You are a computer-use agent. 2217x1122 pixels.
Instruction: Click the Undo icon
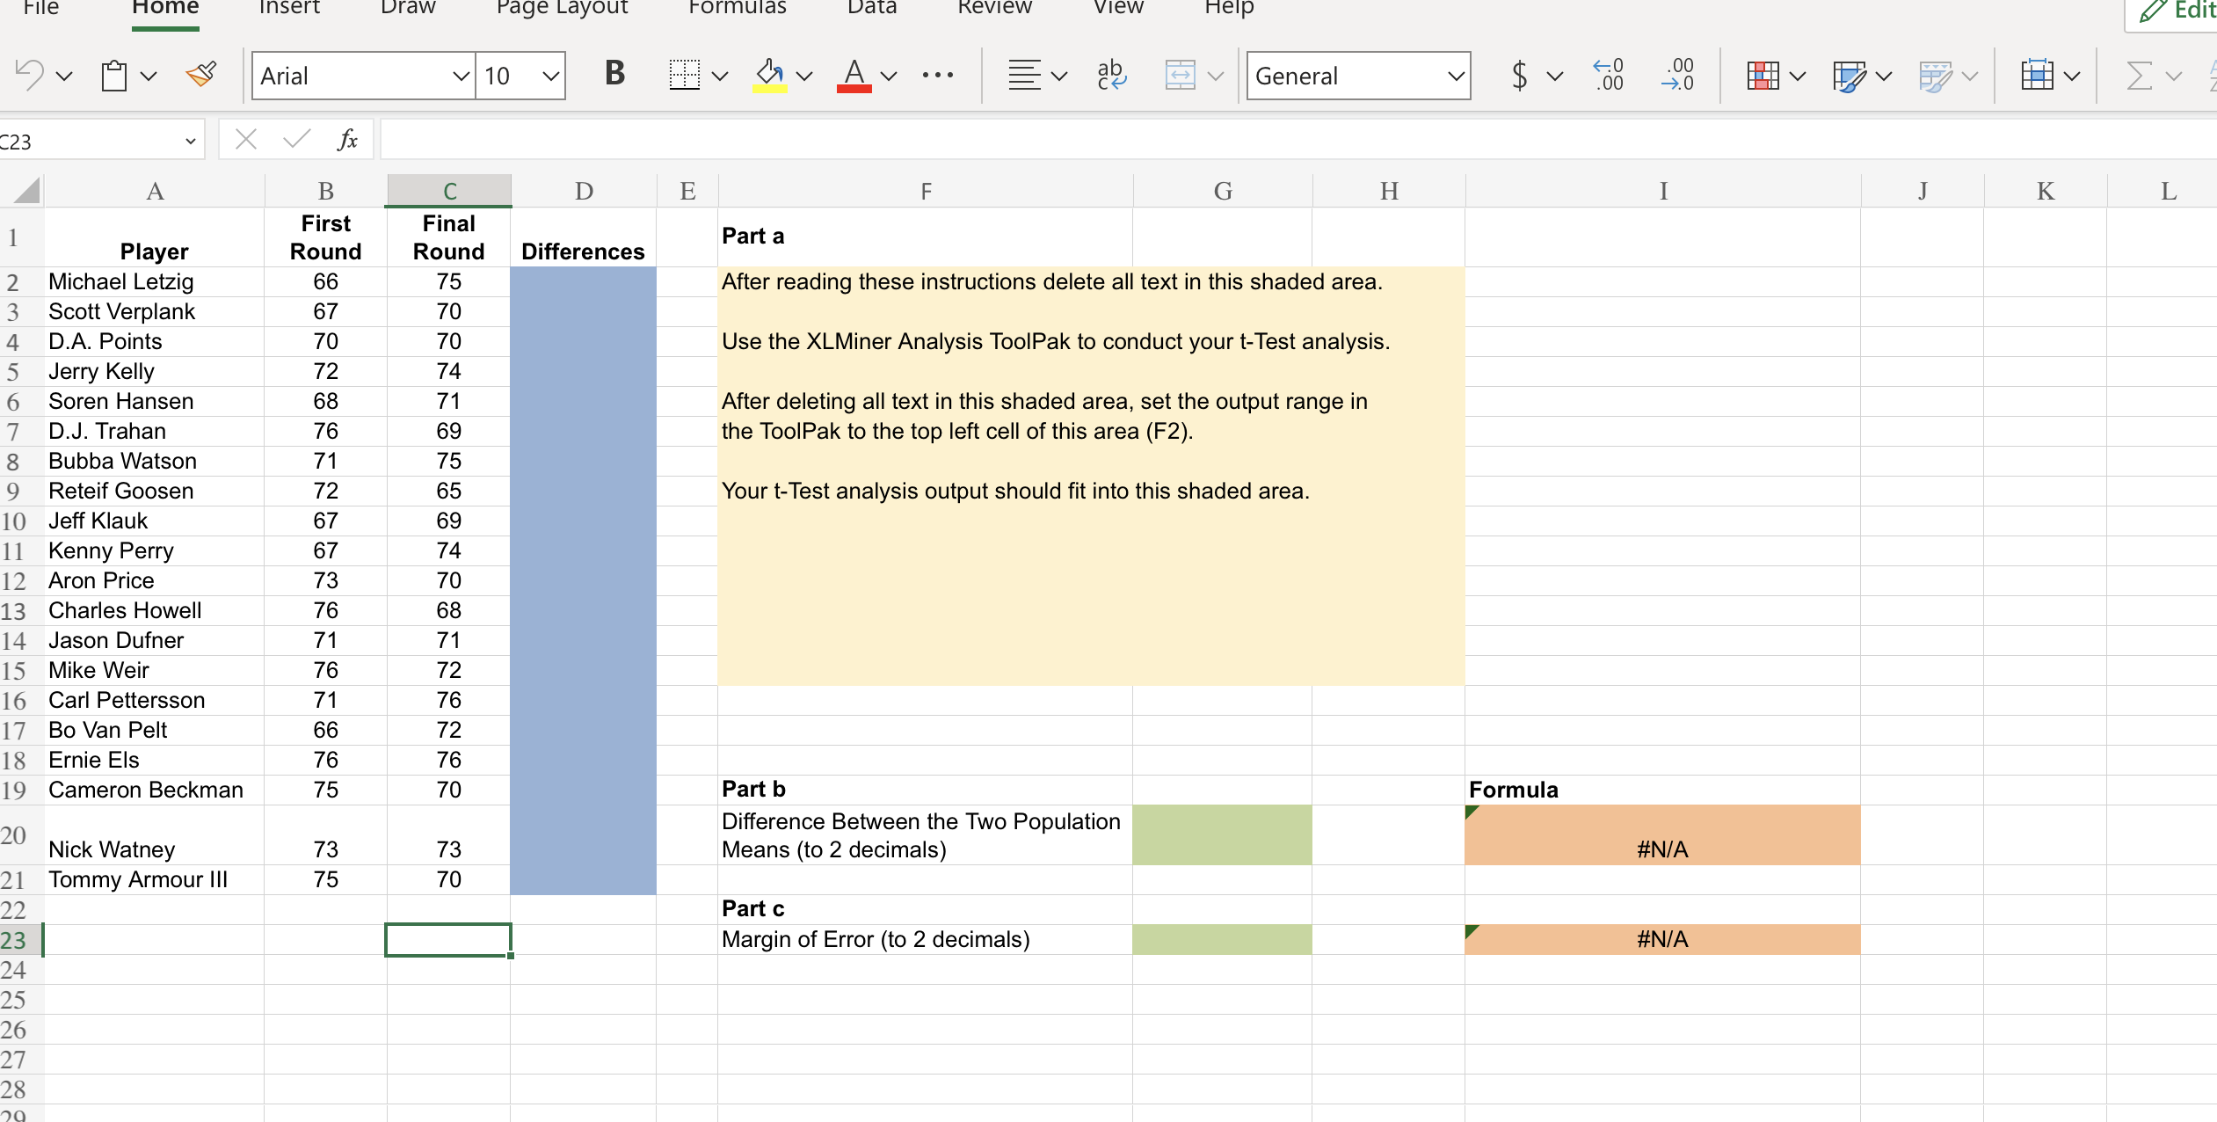click(x=29, y=76)
